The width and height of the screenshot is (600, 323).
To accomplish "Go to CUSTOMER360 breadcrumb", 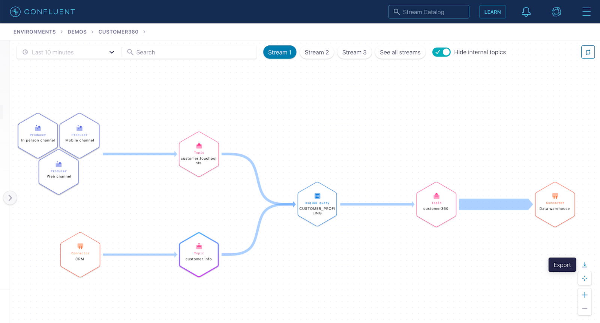I will 118,32.
